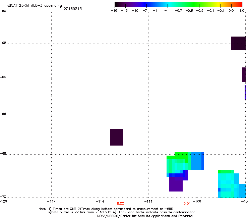Select the -7 color scale value

pyautogui.click(x=144, y=11)
